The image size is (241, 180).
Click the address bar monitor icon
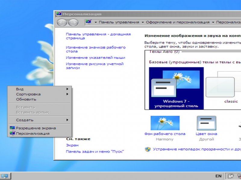[89, 22]
